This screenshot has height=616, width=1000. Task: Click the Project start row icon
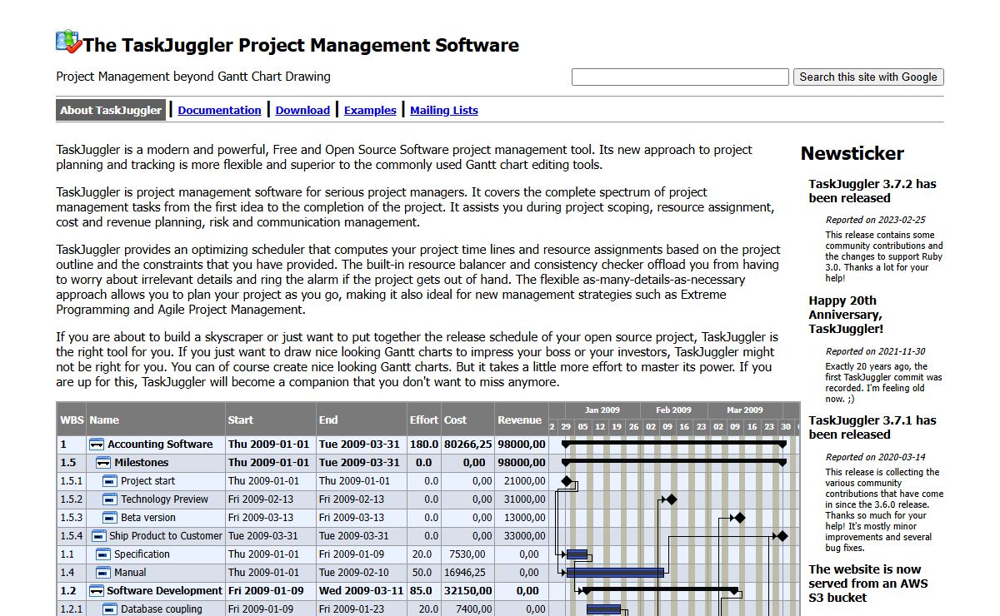point(109,481)
